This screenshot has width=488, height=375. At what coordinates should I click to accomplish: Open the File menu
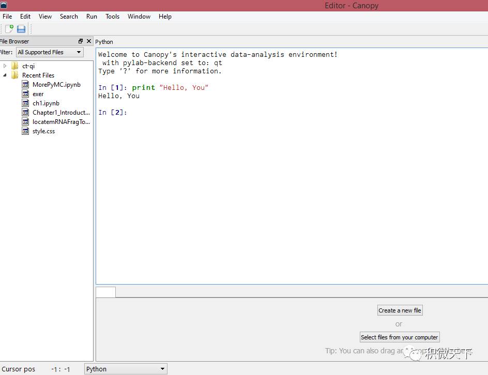(7, 17)
